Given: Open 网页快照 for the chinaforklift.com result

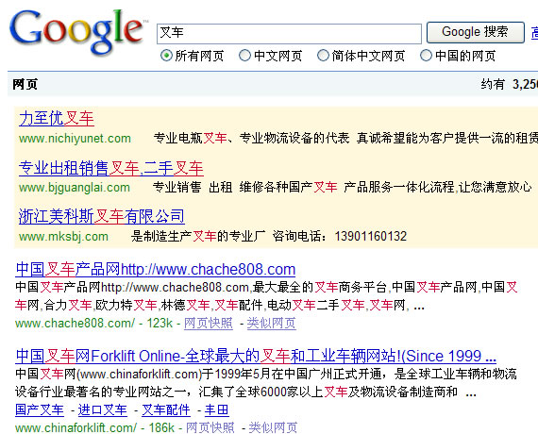Looking at the screenshot, I should (210, 427).
